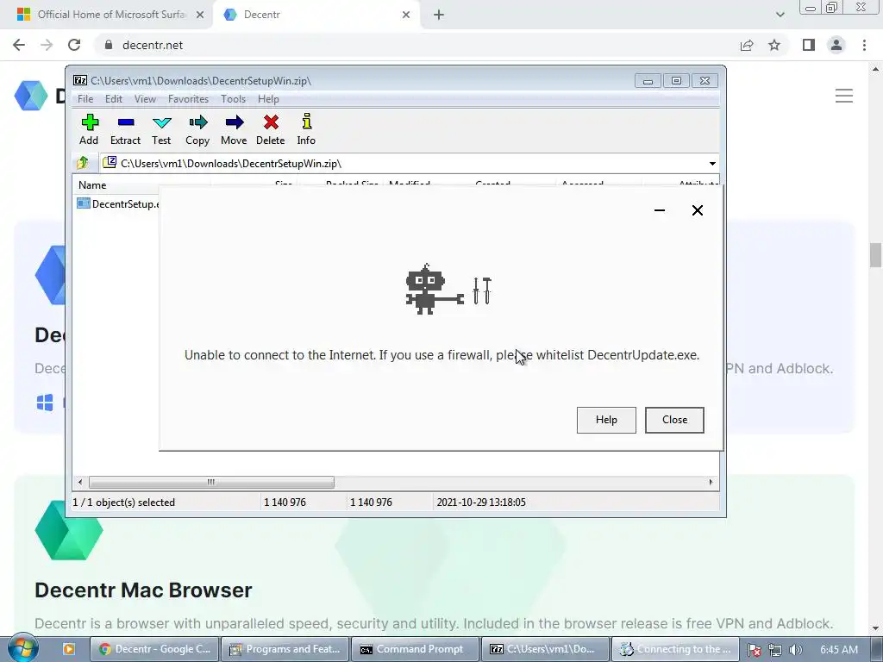The height and width of the screenshot is (662, 883).
Task: Open the Chrome three-dot menu
Action: pyautogui.click(x=864, y=45)
